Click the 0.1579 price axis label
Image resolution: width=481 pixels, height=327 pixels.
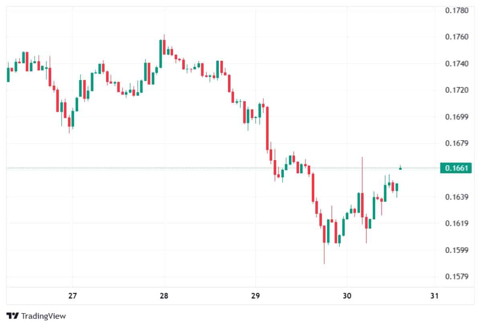(x=457, y=277)
